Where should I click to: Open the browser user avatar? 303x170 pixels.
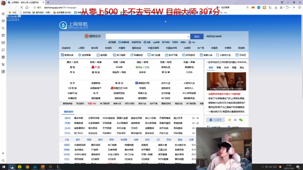pyautogui.click(x=3, y=3)
